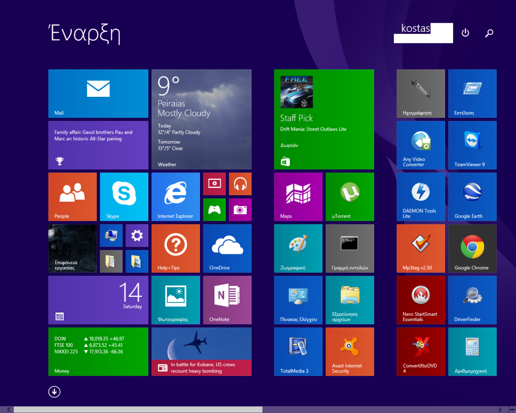Open the small PC settings gear tile
Screen dimensions: 516x413
[x=137, y=235]
